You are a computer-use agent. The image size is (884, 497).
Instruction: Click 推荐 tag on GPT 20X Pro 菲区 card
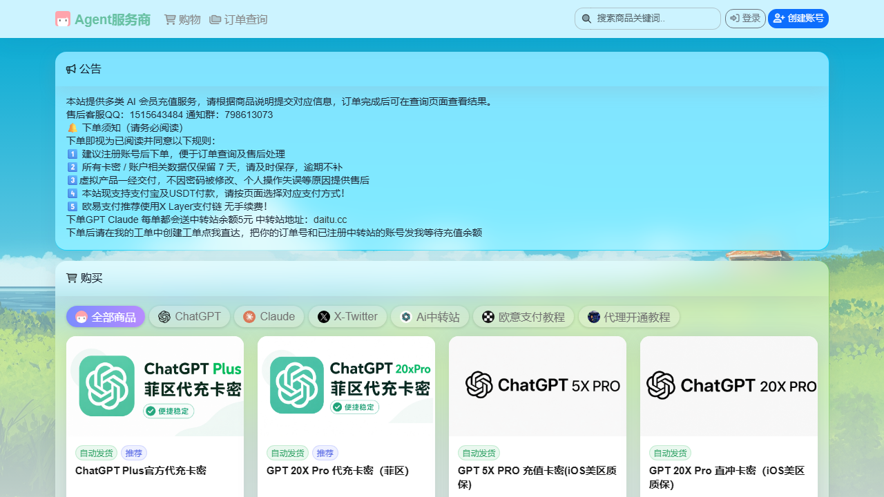tap(325, 453)
